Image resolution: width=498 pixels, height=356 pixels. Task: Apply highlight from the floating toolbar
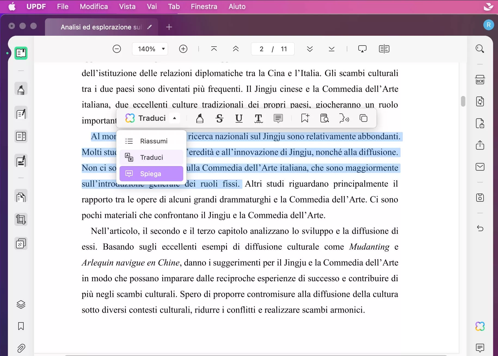pos(200,118)
